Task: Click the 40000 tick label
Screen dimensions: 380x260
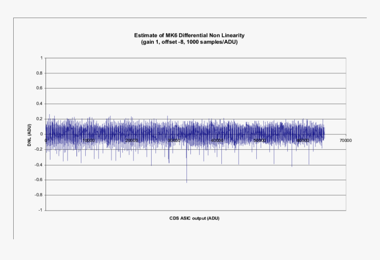Action: tap(217, 140)
